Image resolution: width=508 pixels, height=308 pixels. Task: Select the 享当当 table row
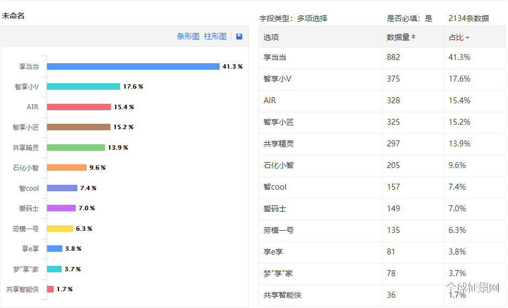(382, 58)
